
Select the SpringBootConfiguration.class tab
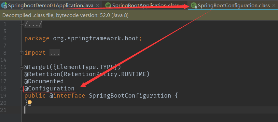point(234,6)
